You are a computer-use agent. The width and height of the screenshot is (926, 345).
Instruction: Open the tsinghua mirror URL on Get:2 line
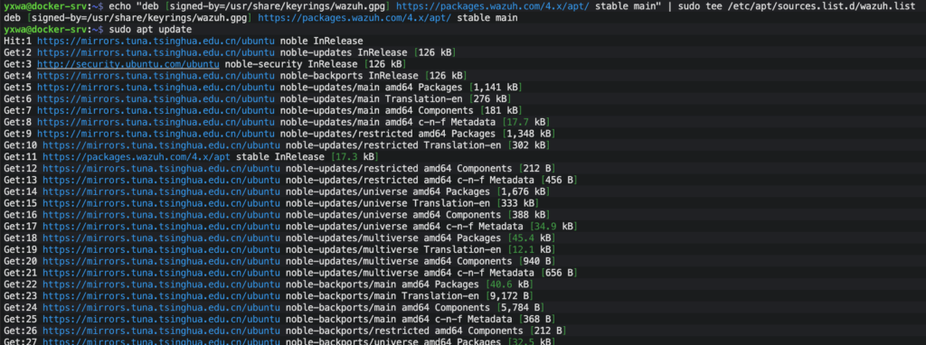click(x=156, y=53)
